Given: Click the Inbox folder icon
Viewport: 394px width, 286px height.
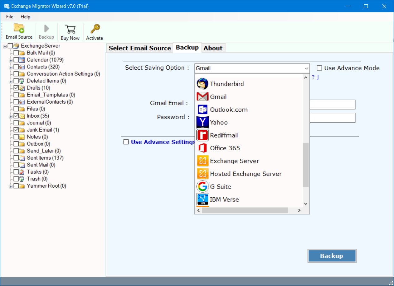Looking at the screenshot, I should tap(22, 116).
